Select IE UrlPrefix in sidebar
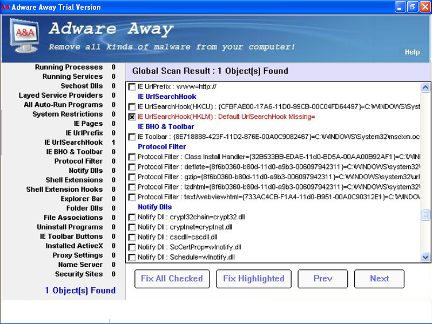Screen dimensions: 432x324 (x=84, y=133)
